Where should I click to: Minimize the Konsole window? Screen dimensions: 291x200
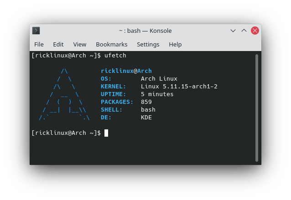233,31
